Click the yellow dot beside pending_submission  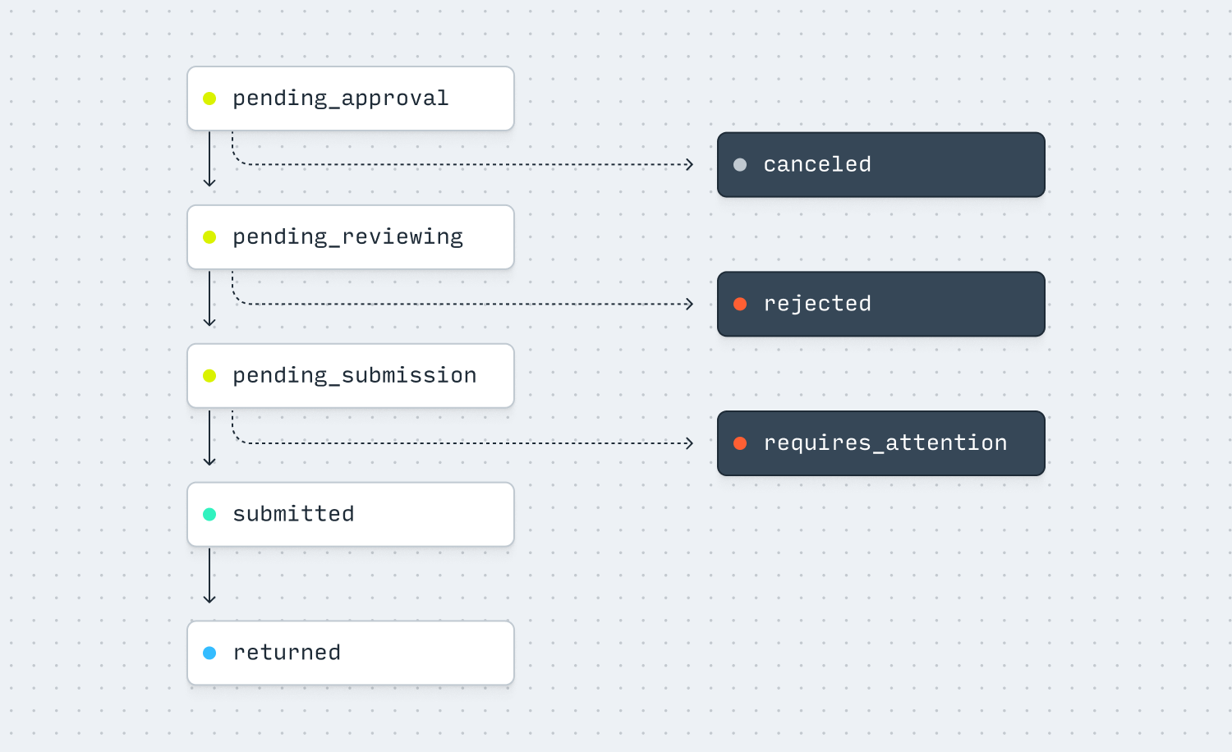coord(209,376)
